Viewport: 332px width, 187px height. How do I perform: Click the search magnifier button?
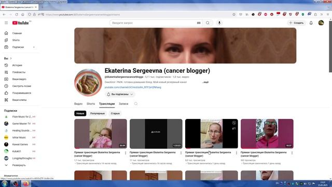pos(208,23)
